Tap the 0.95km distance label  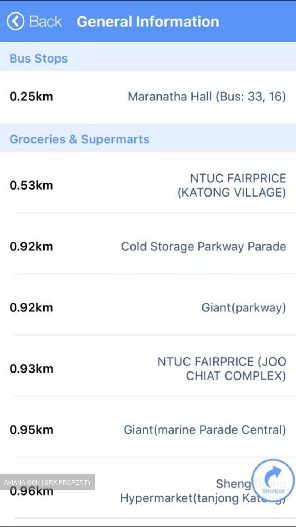pyautogui.click(x=31, y=430)
